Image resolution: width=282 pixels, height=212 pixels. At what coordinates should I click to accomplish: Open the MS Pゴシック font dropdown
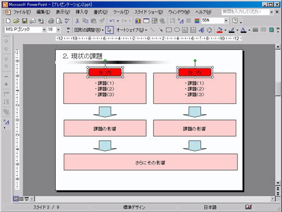(x=44, y=30)
